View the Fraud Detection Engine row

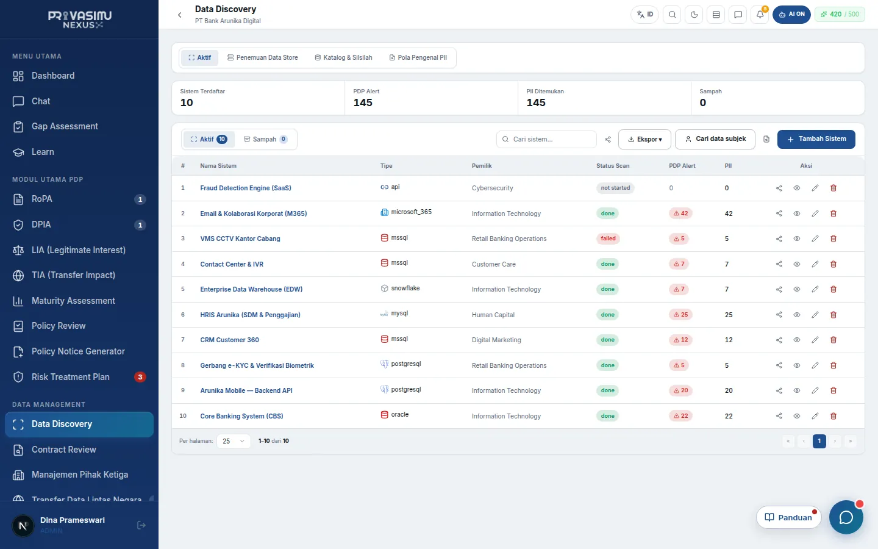797,188
